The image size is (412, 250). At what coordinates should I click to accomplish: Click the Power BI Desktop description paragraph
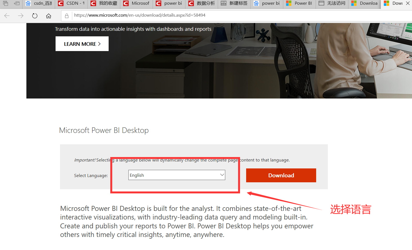187,221
